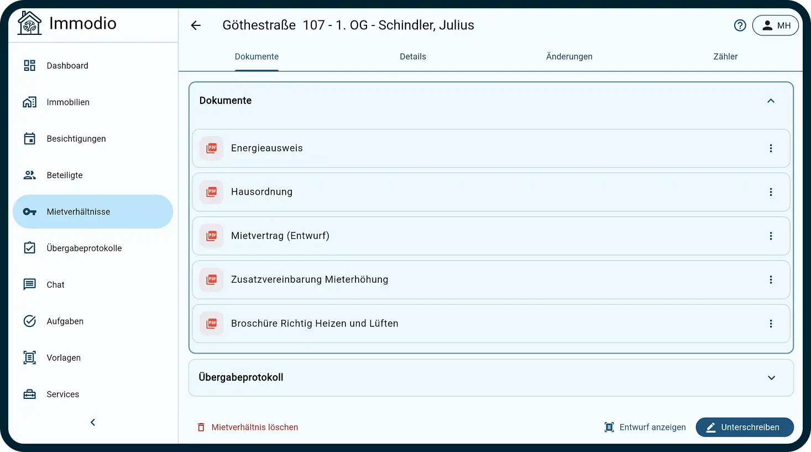The width and height of the screenshot is (811, 452).
Task: Open three-dot menu for Energieausweis
Action: [x=771, y=148]
